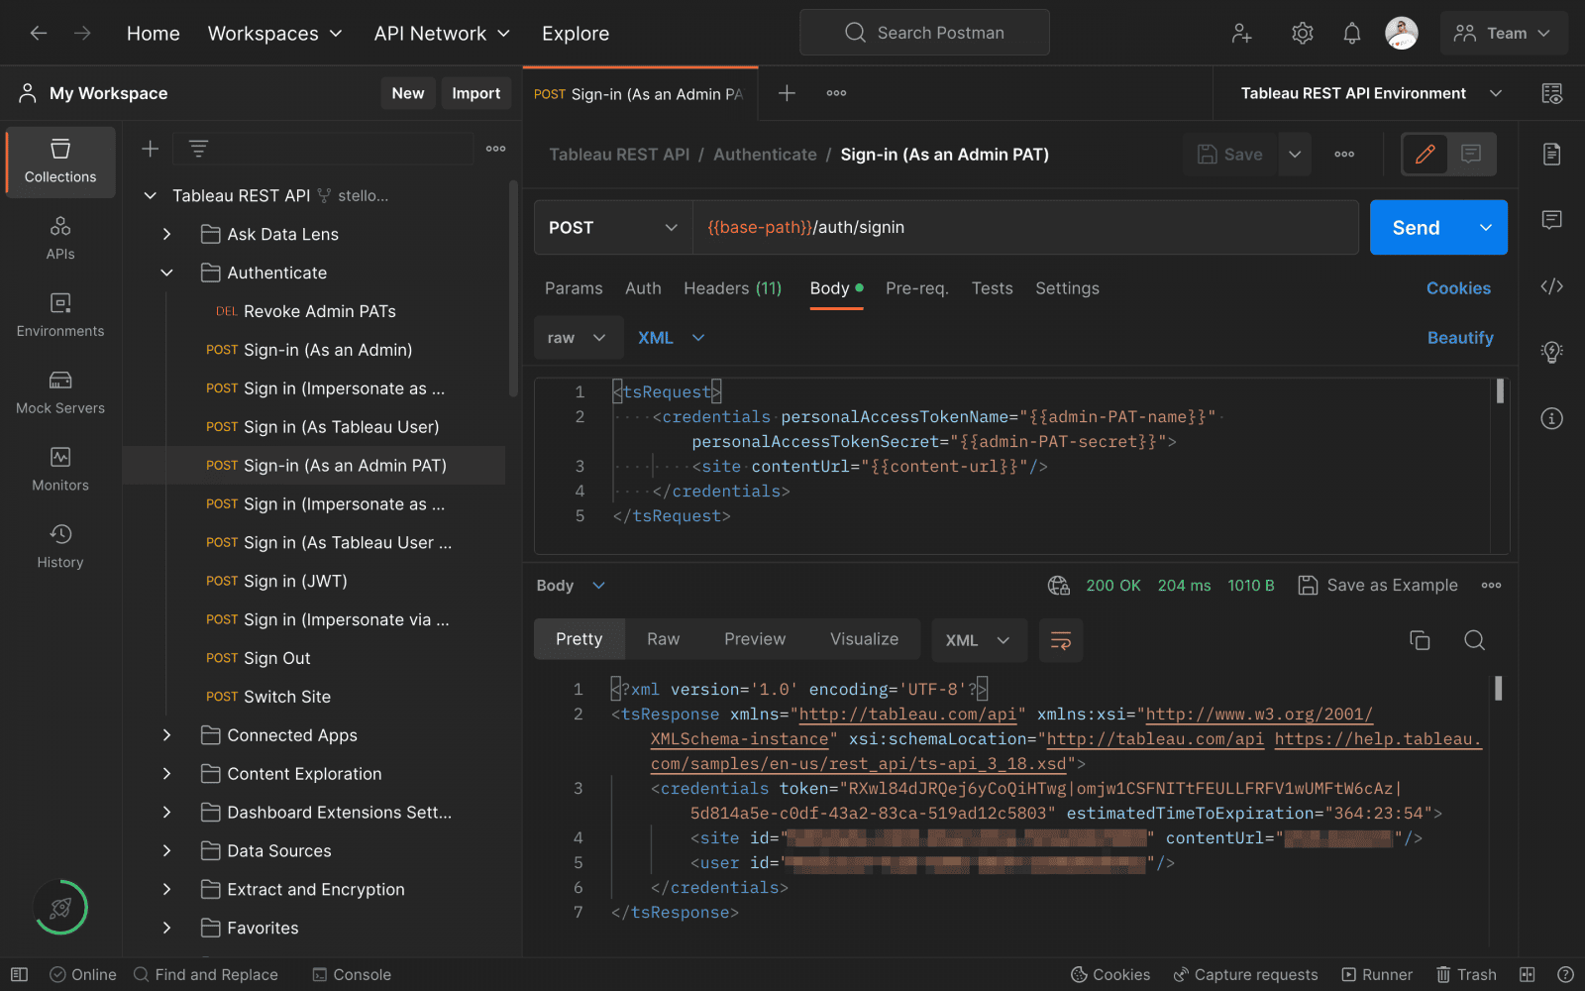Switch to the Headers tab
Screen dimensions: 1585x991
point(733,288)
